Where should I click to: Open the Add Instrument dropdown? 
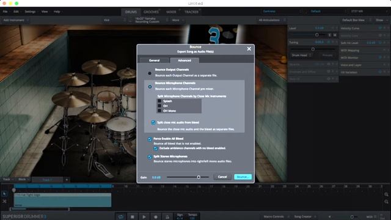pyautogui.click(x=16, y=20)
